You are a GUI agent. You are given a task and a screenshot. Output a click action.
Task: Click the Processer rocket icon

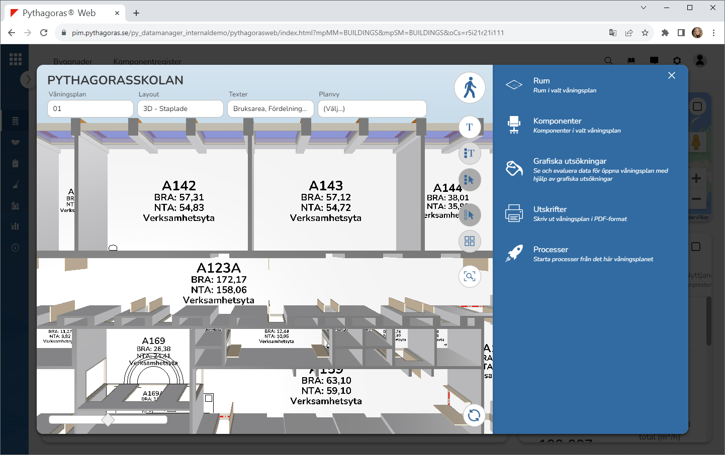(514, 254)
